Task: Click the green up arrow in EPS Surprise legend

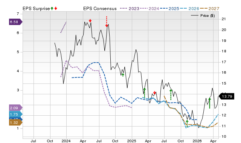Action: pyautogui.click(x=52, y=9)
